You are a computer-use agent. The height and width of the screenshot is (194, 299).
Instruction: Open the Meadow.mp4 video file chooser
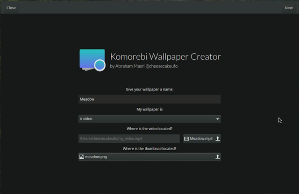click(202, 139)
